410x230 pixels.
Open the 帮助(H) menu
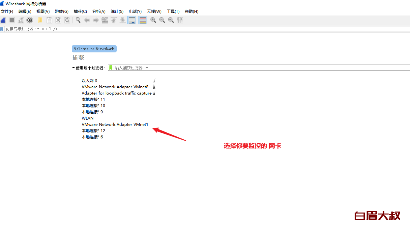pyautogui.click(x=191, y=12)
